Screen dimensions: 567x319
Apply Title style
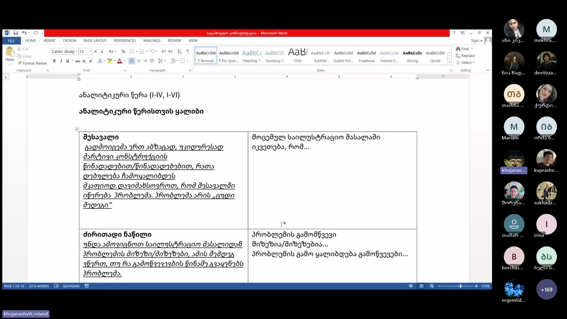pyautogui.click(x=297, y=56)
